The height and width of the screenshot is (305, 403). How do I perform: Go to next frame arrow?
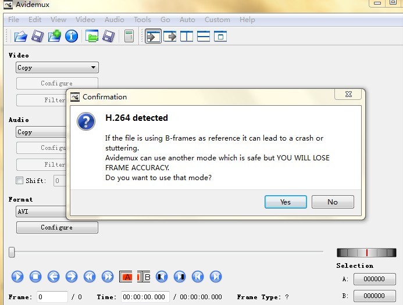72,277
